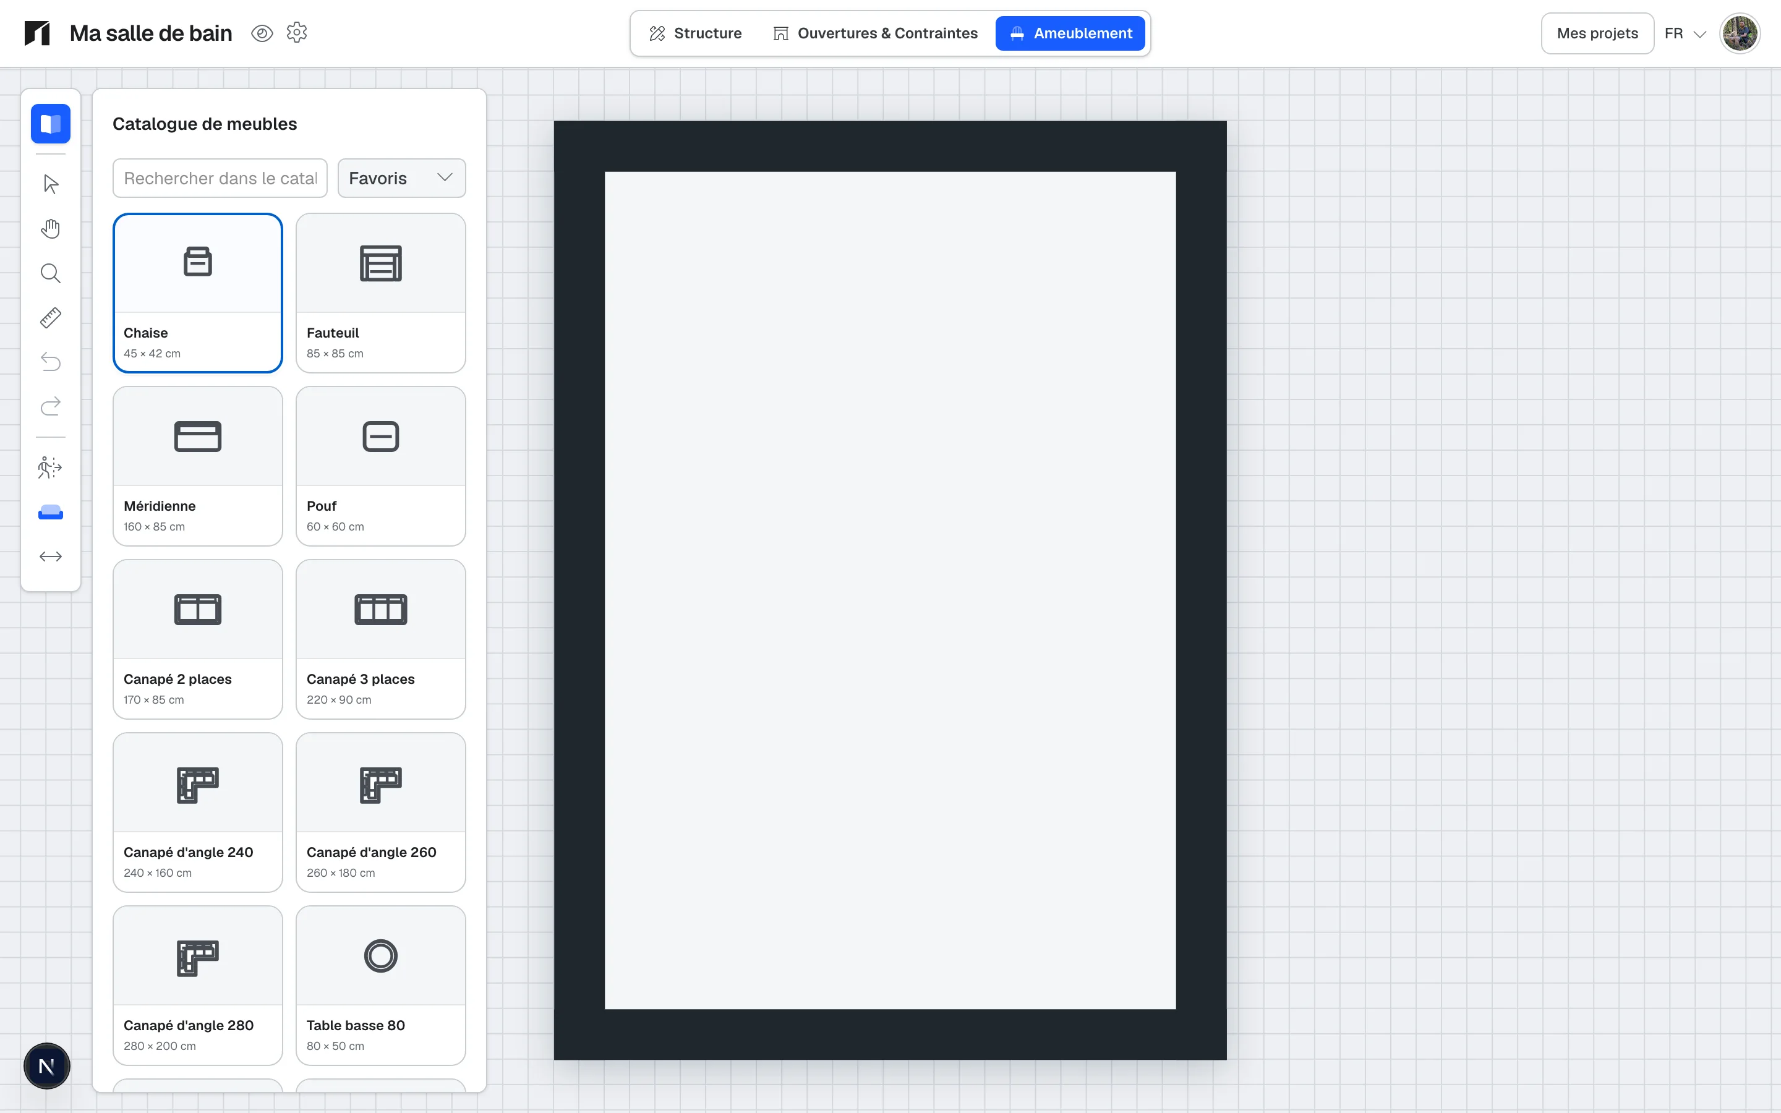Image resolution: width=1781 pixels, height=1113 pixels.
Task: Focus the catalogue search field
Action: pyautogui.click(x=220, y=178)
